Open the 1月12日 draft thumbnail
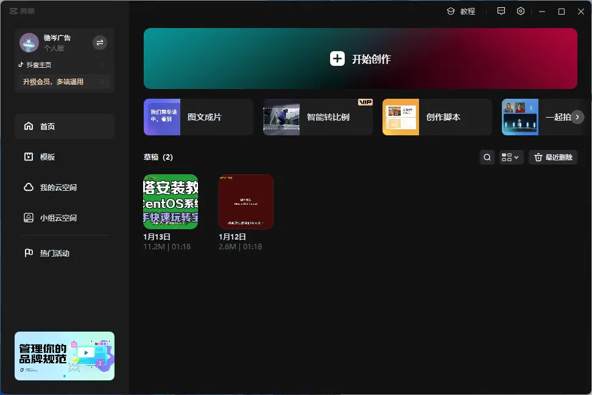The height and width of the screenshot is (395, 592). (x=246, y=202)
